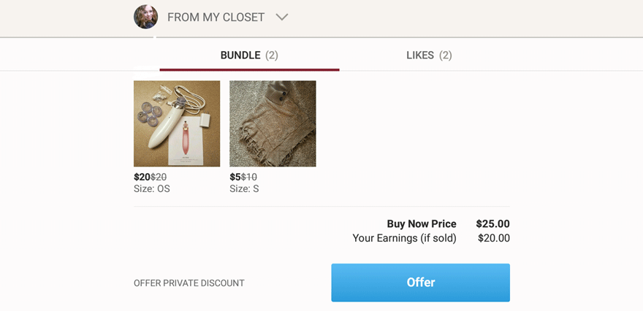Click the Size: OS label
The width and height of the screenshot is (643, 311).
[x=152, y=188]
